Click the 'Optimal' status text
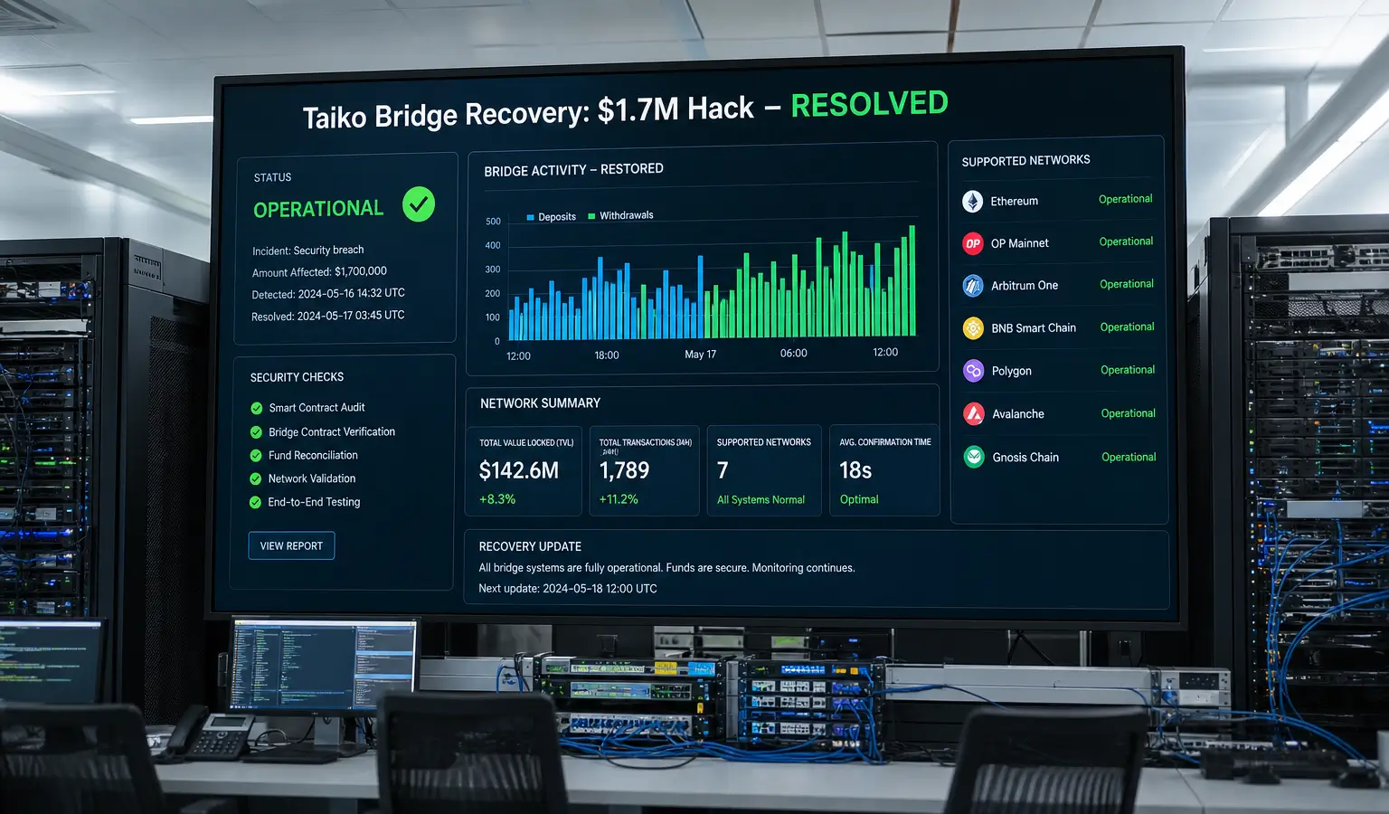 [x=859, y=499]
